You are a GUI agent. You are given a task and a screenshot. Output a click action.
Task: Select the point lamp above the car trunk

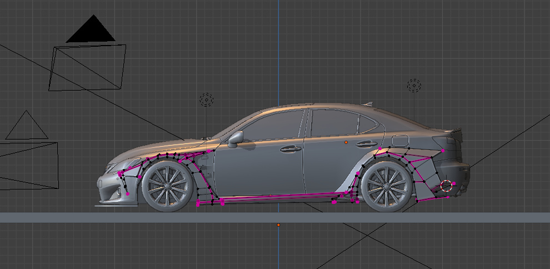[x=414, y=86]
